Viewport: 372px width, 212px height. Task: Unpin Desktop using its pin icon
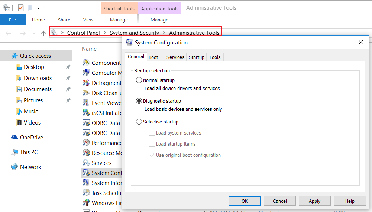(68, 67)
